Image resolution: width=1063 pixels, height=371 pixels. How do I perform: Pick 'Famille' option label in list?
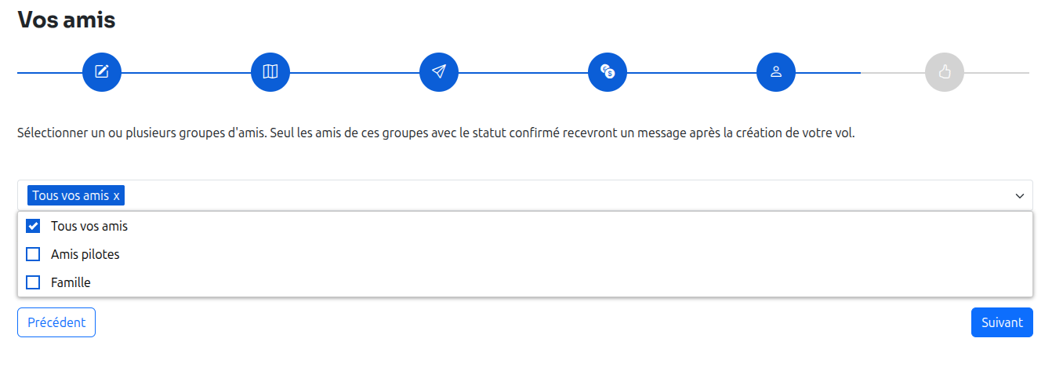click(71, 282)
